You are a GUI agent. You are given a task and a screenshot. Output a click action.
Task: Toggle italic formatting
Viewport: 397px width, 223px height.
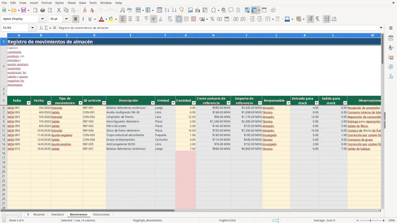pos(83,19)
